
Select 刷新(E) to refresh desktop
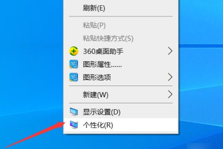(x=94, y=8)
